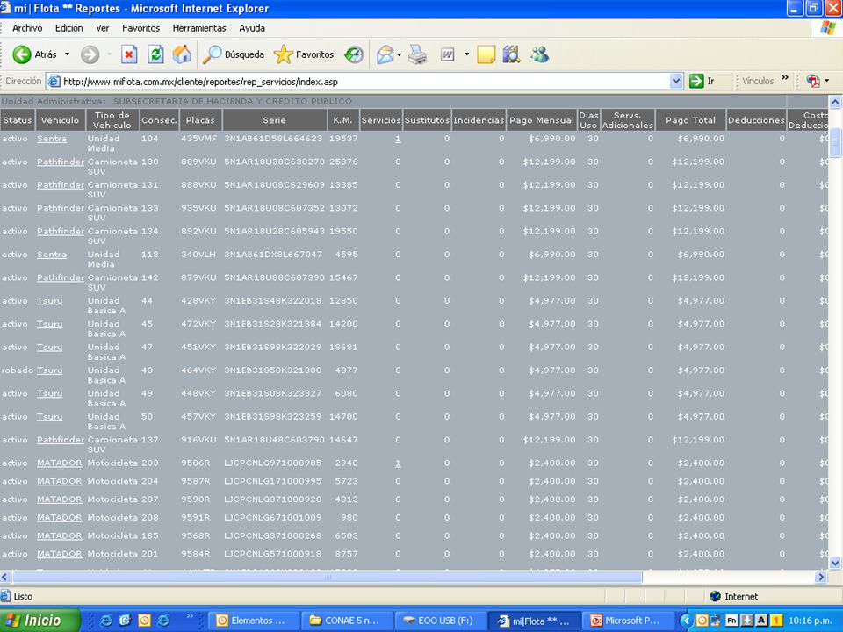Expand the PDF toolbar dropdown arrow
The width and height of the screenshot is (843, 632).
827,81
